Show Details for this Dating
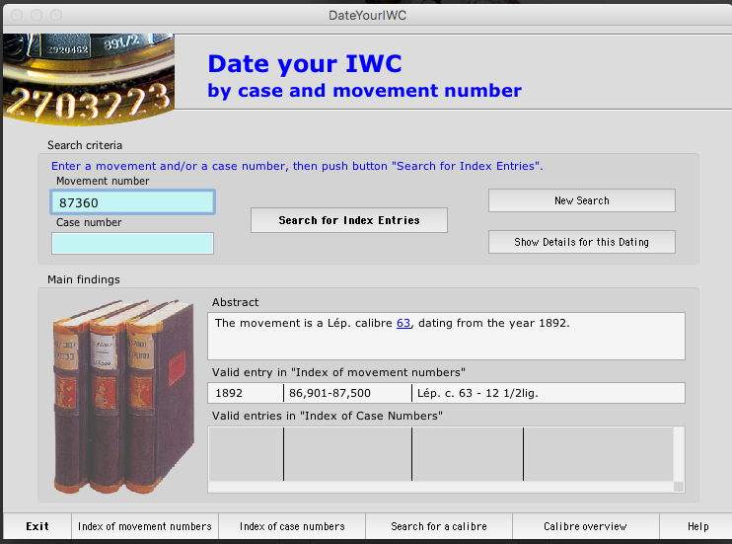 point(581,242)
